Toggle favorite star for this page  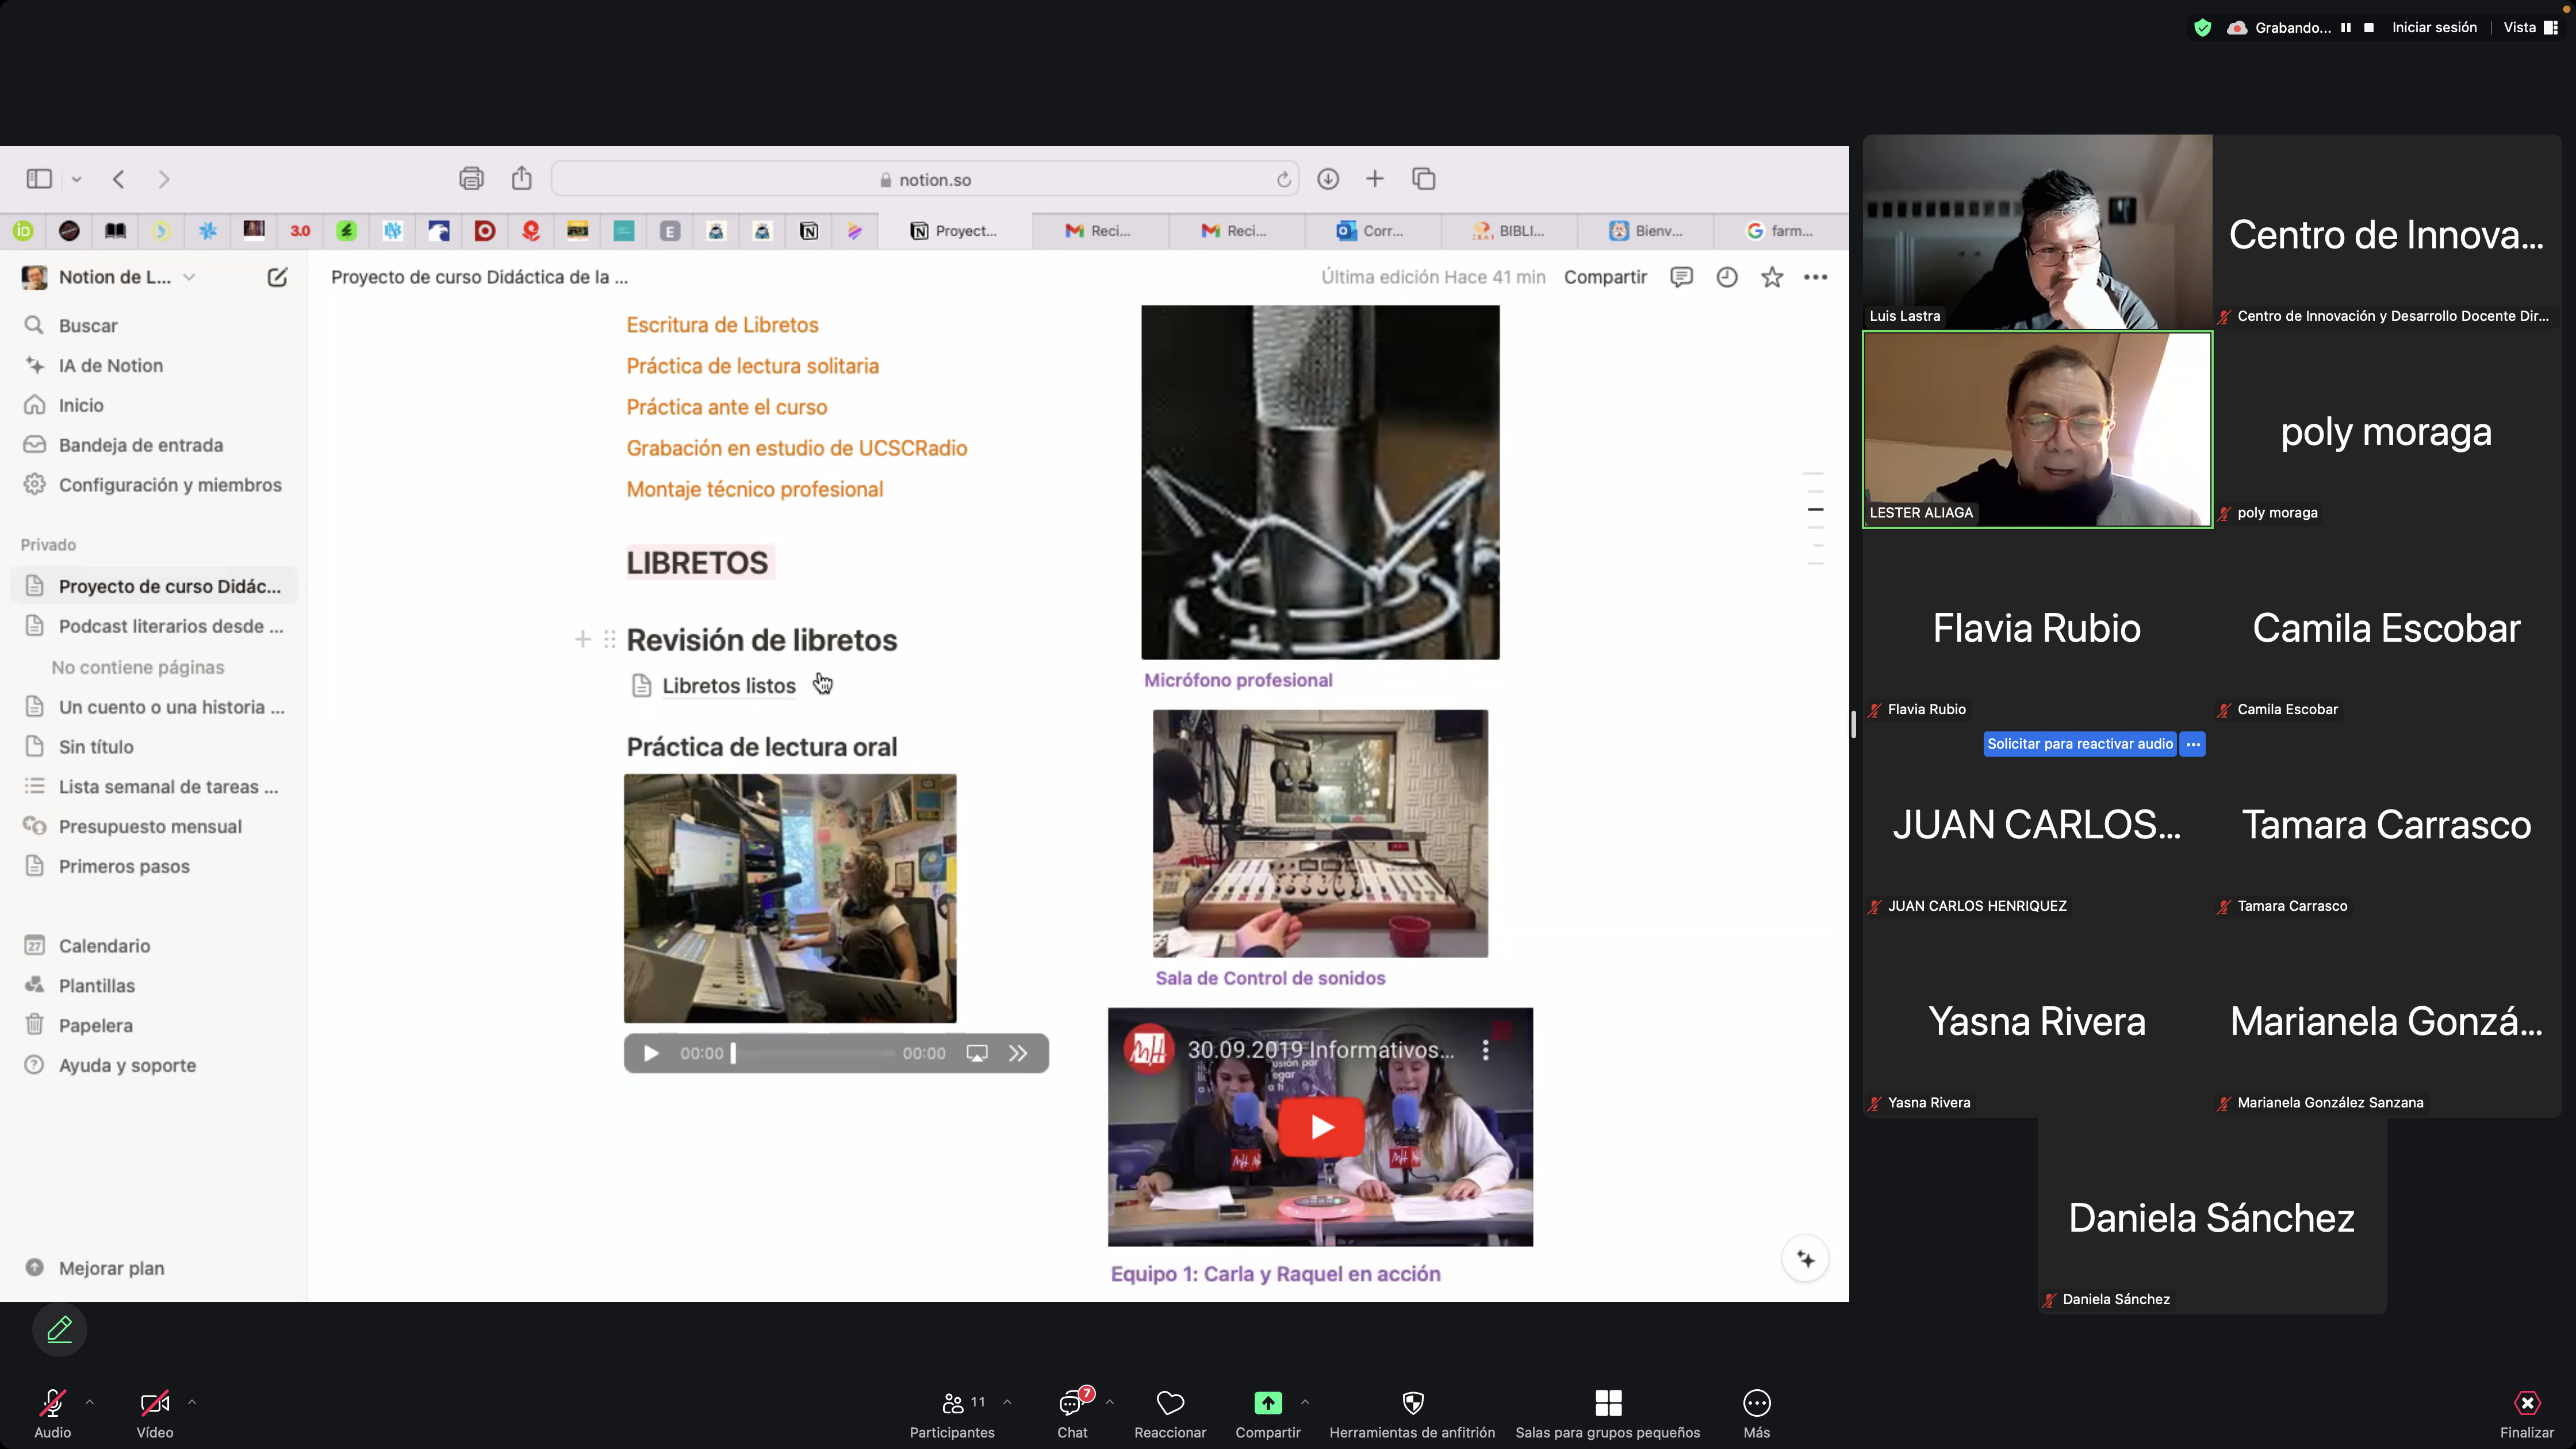tap(1772, 277)
